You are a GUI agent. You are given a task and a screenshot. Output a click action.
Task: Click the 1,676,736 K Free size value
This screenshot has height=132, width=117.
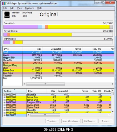coord(36,78)
